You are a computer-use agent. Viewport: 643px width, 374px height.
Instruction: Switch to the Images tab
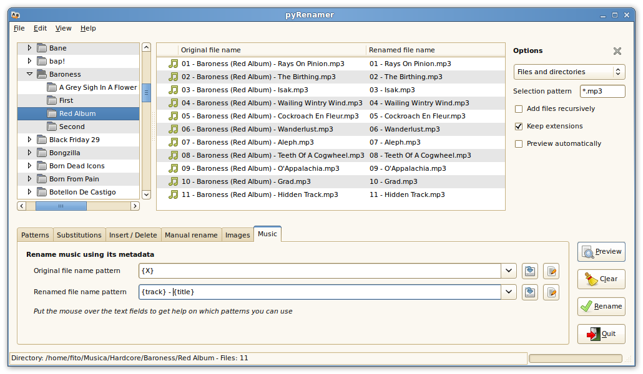237,235
